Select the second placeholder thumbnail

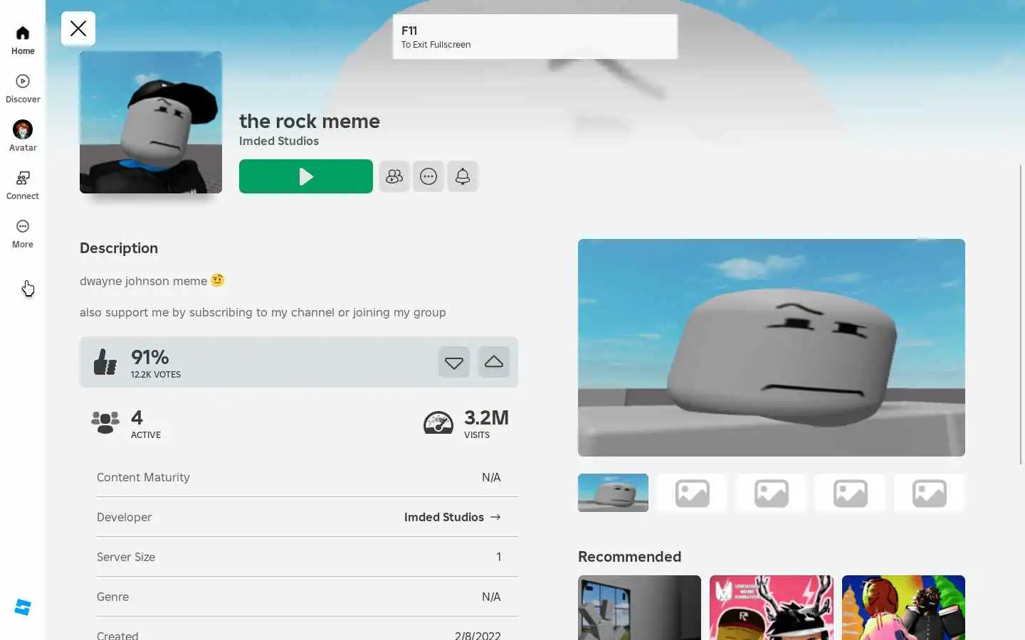(x=692, y=493)
